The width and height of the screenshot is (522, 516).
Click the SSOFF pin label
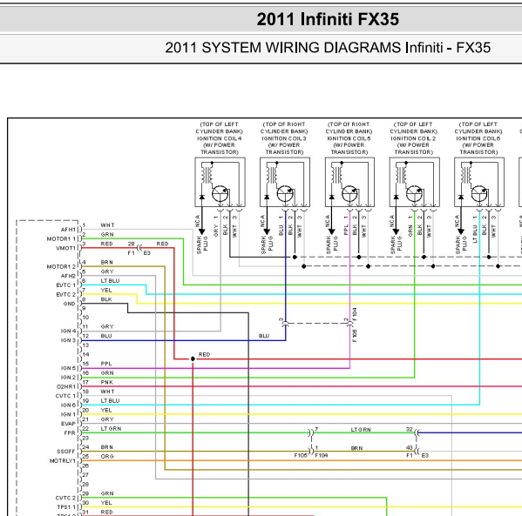coord(66,452)
